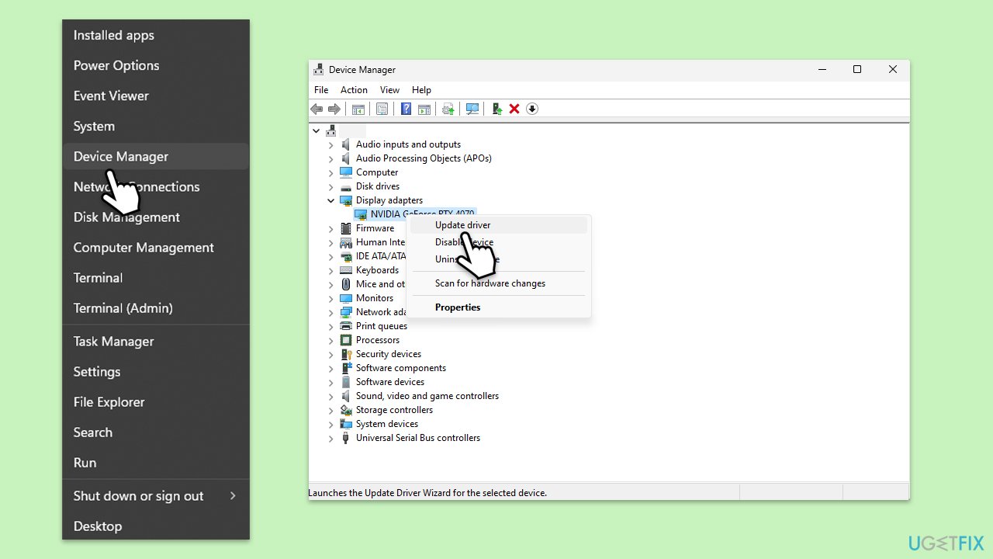Click the Disable device down-arrow icon
The width and height of the screenshot is (993, 559).
(x=532, y=109)
